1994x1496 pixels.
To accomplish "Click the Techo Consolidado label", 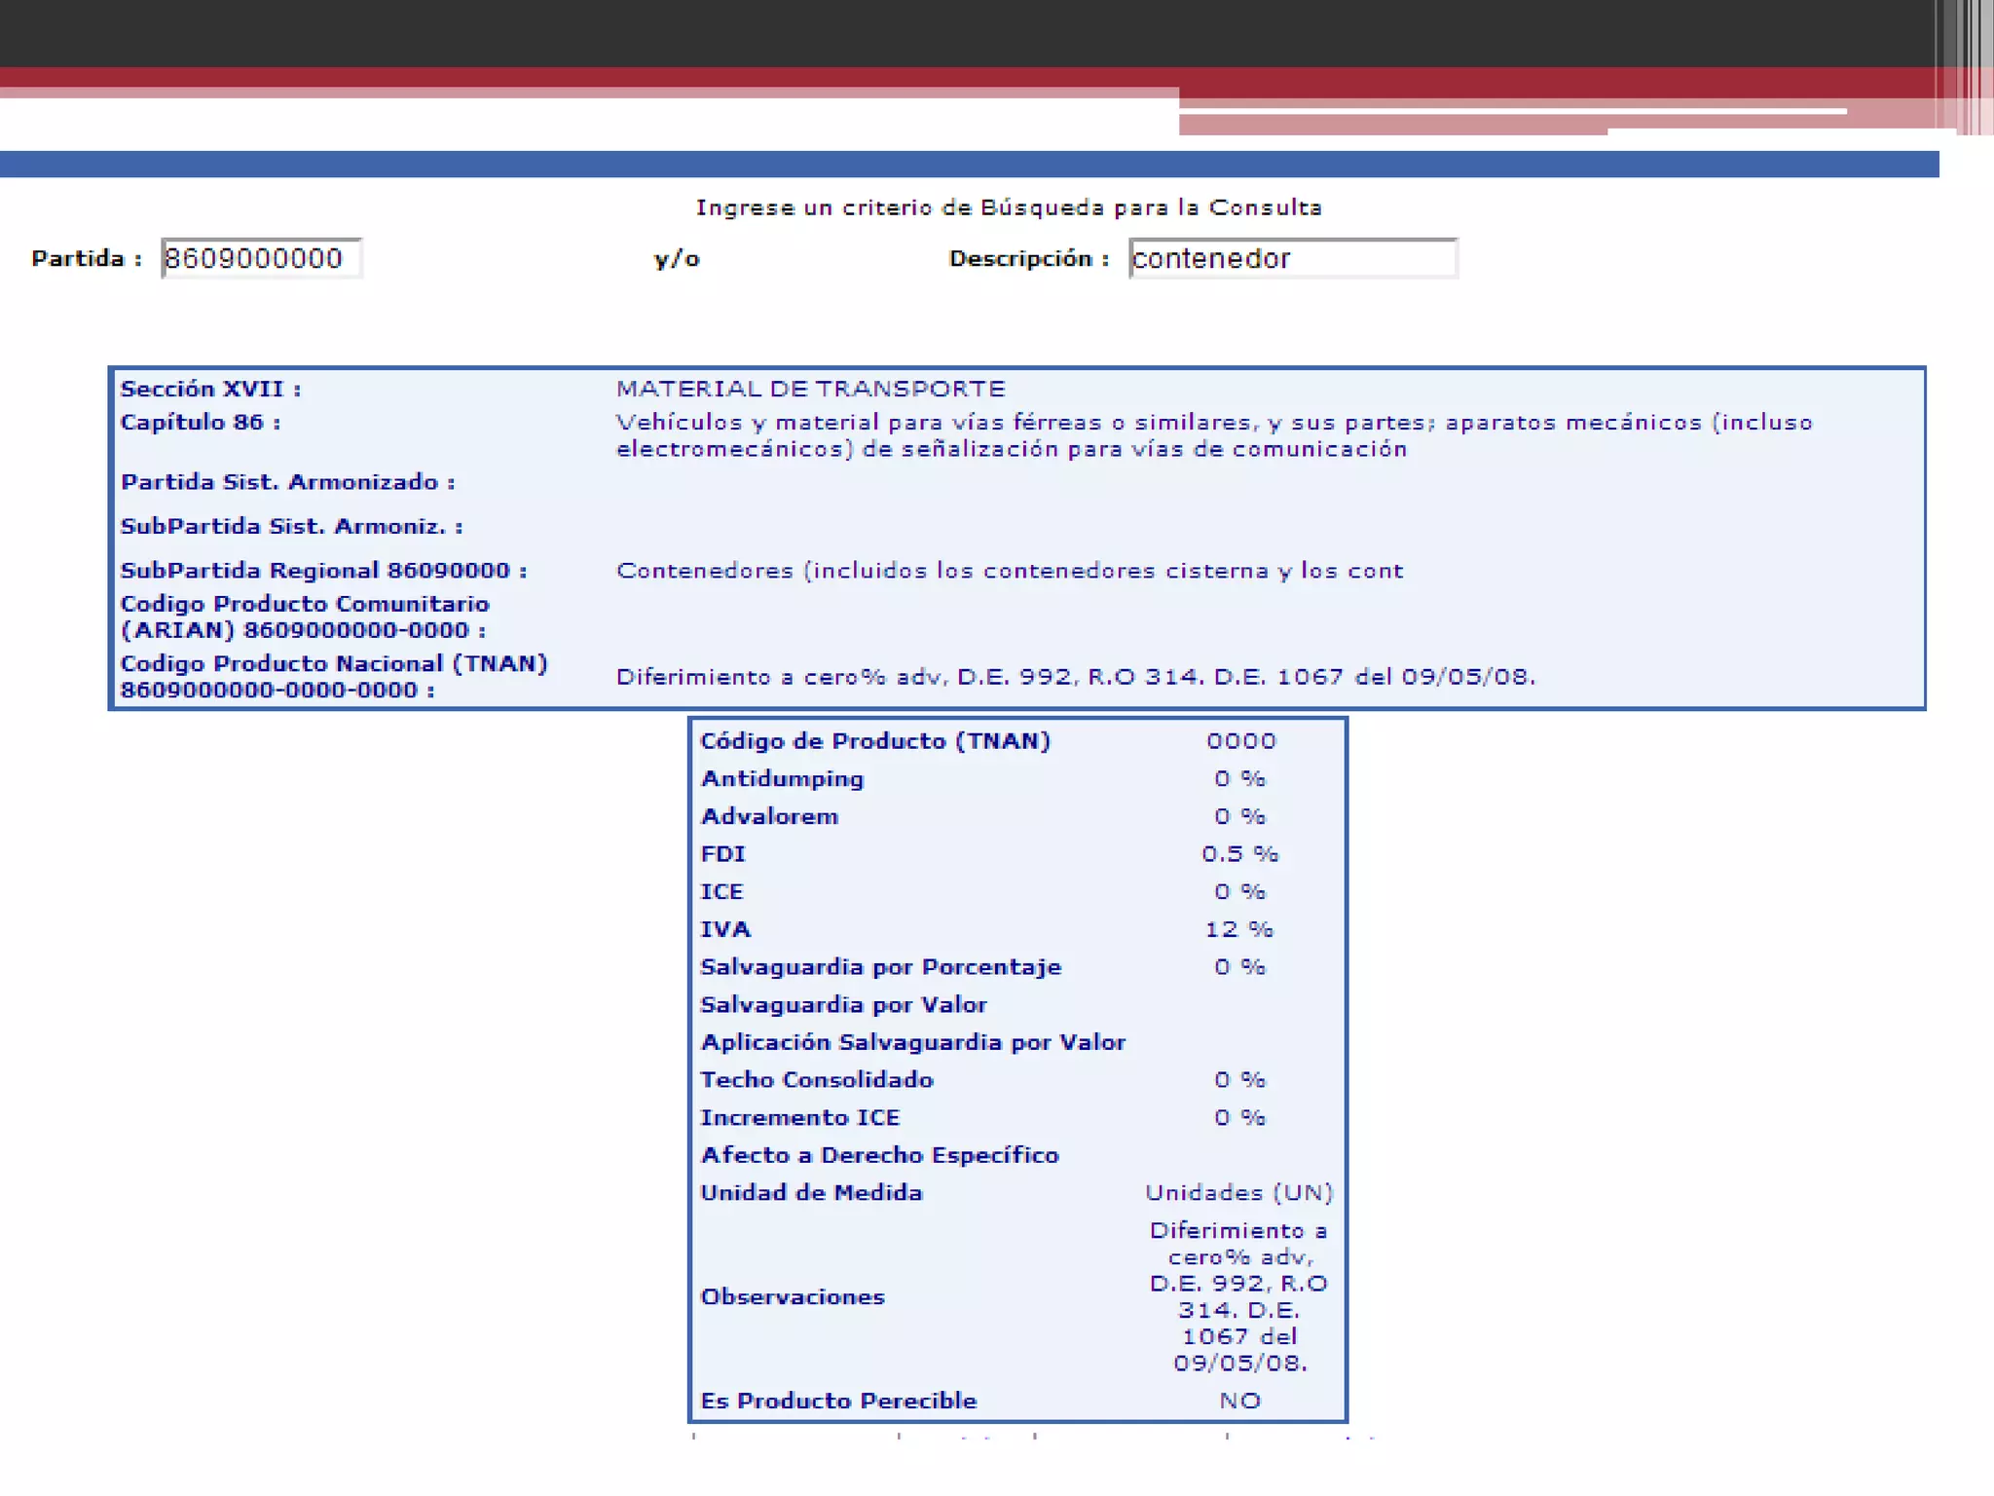I will pyautogui.click(x=817, y=1079).
